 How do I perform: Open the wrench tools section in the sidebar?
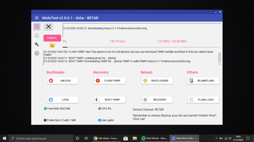(37, 44)
